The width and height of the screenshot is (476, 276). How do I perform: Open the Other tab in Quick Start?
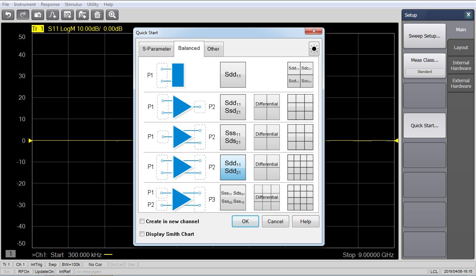213,49
